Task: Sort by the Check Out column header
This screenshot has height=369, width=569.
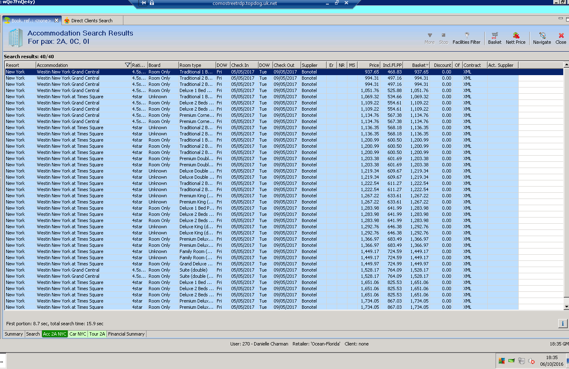Action: 286,65
